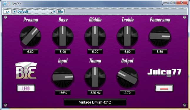Viewport: 190px width, 110px height.
Task: Select the next preset arrow
Action: tap(54, 12)
